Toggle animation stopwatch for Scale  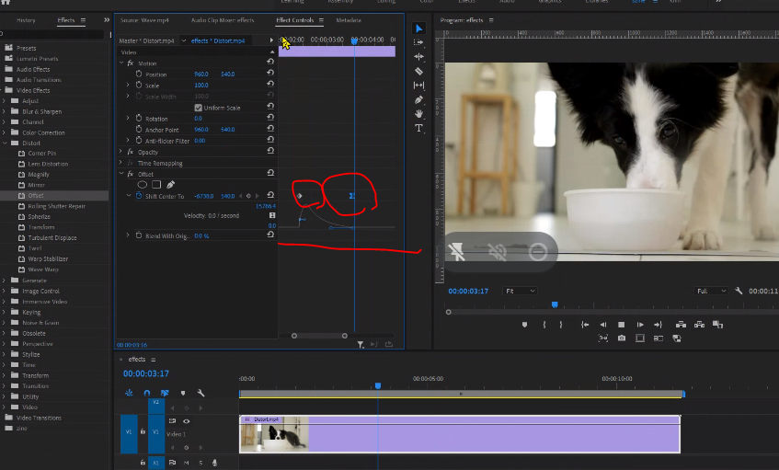(139, 85)
